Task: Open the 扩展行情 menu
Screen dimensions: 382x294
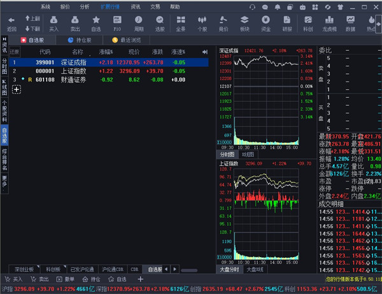Action: coord(110,7)
